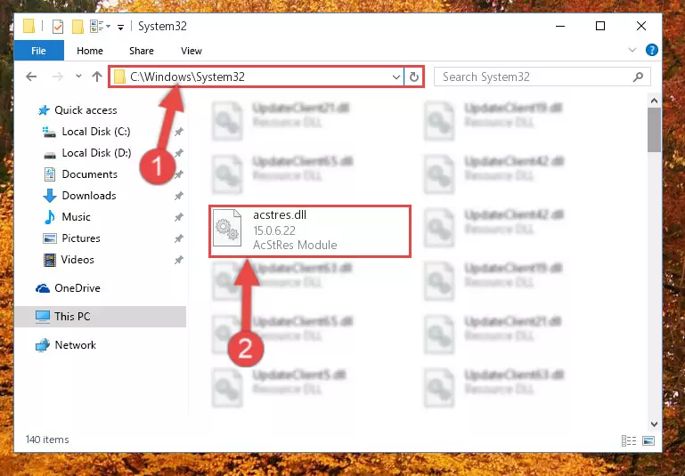Open the Recent locations dropdown

tap(78, 77)
